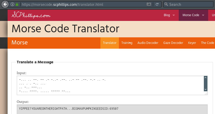
Task: Click inside the Morse Input text area
Action: point(110,85)
